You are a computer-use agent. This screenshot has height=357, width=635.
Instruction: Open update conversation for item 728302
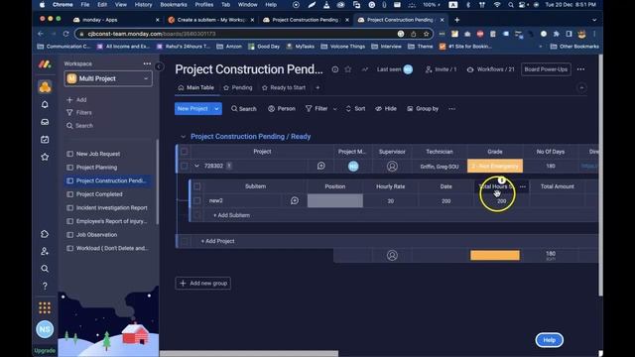[320, 166]
